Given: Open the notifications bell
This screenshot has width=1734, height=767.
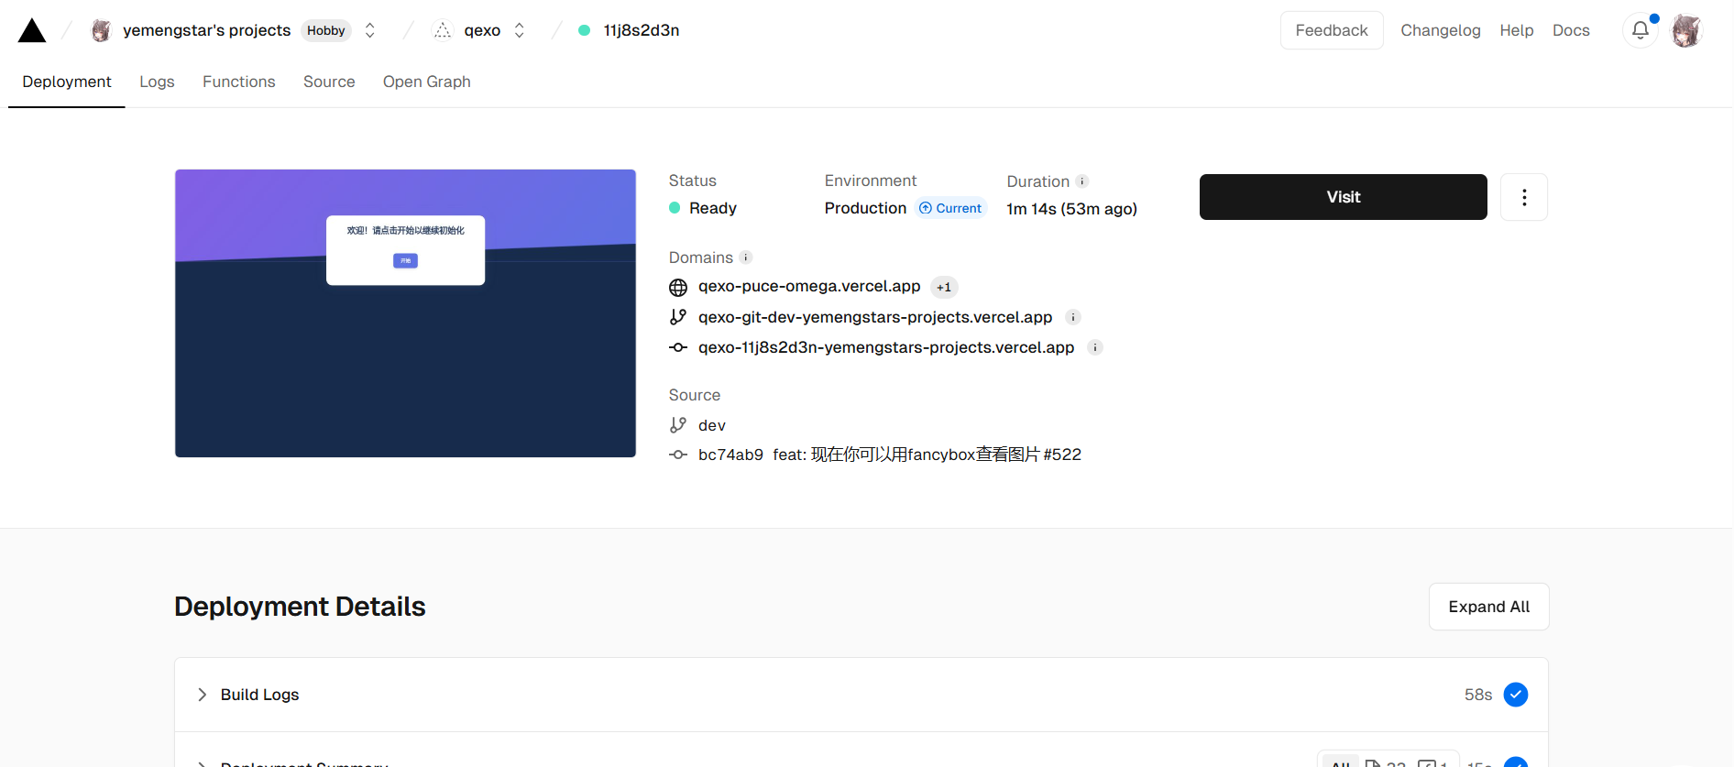Looking at the screenshot, I should (x=1640, y=30).
